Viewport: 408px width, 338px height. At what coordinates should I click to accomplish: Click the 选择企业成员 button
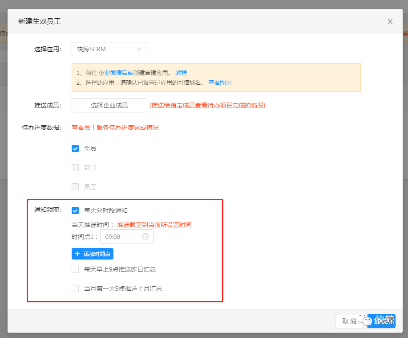[109, 105]
